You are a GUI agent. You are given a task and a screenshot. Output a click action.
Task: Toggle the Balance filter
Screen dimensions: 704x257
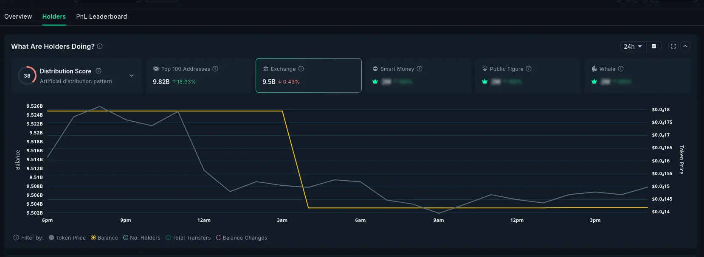104,237
